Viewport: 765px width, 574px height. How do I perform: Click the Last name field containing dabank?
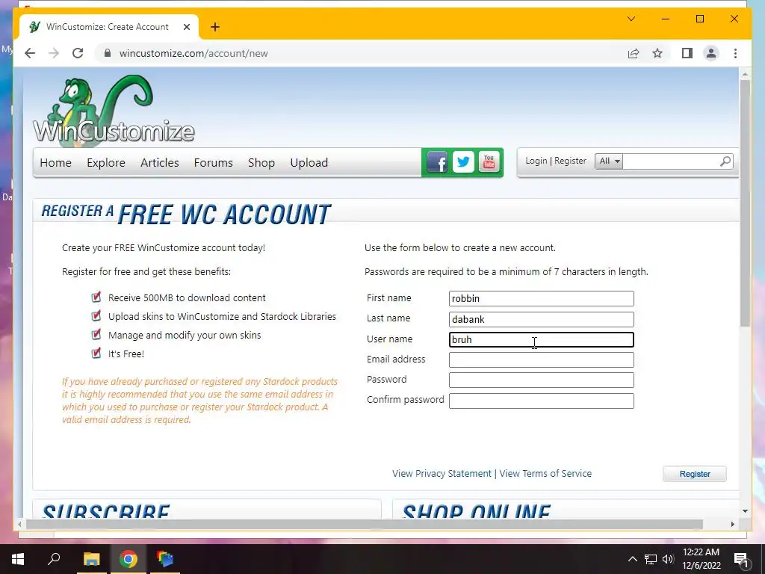tap(542, 319)
